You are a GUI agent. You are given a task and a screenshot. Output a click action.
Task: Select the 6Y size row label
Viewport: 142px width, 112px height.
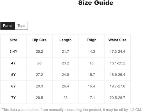[13, 86]
